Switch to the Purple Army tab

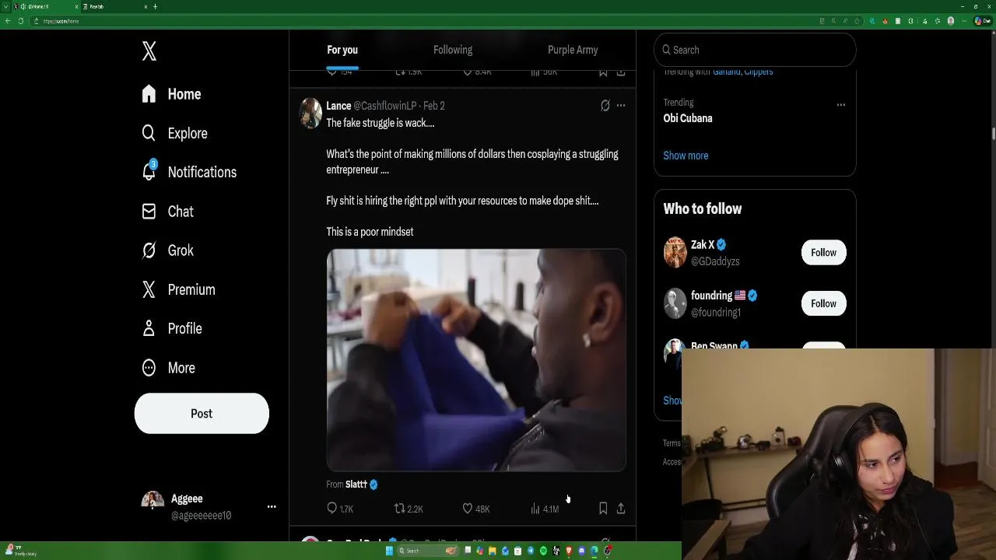pyautogui.click(x=573, y=50)
